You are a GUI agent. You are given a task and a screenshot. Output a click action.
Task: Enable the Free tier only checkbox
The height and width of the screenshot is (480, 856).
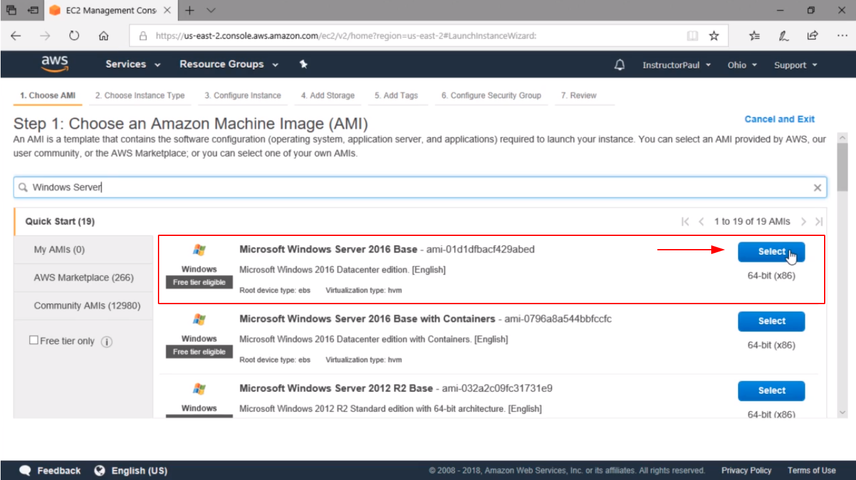point(34,340)
